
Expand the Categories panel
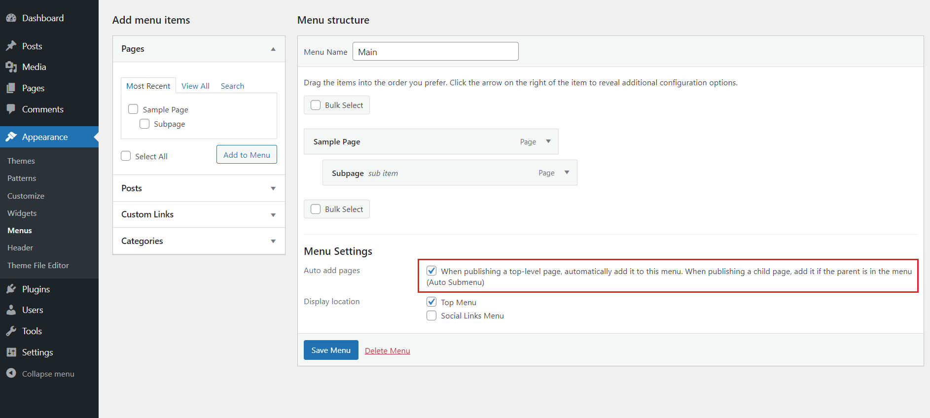(x=273, y=241)
